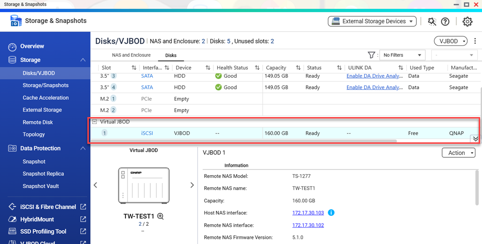
Task: Click the remote NAS interface IP 172.17.30.102
Action: (x=308, y=225)
